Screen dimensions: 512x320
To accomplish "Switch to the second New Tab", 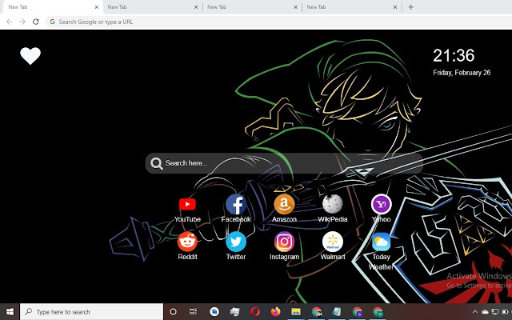I will click(152, 7).
